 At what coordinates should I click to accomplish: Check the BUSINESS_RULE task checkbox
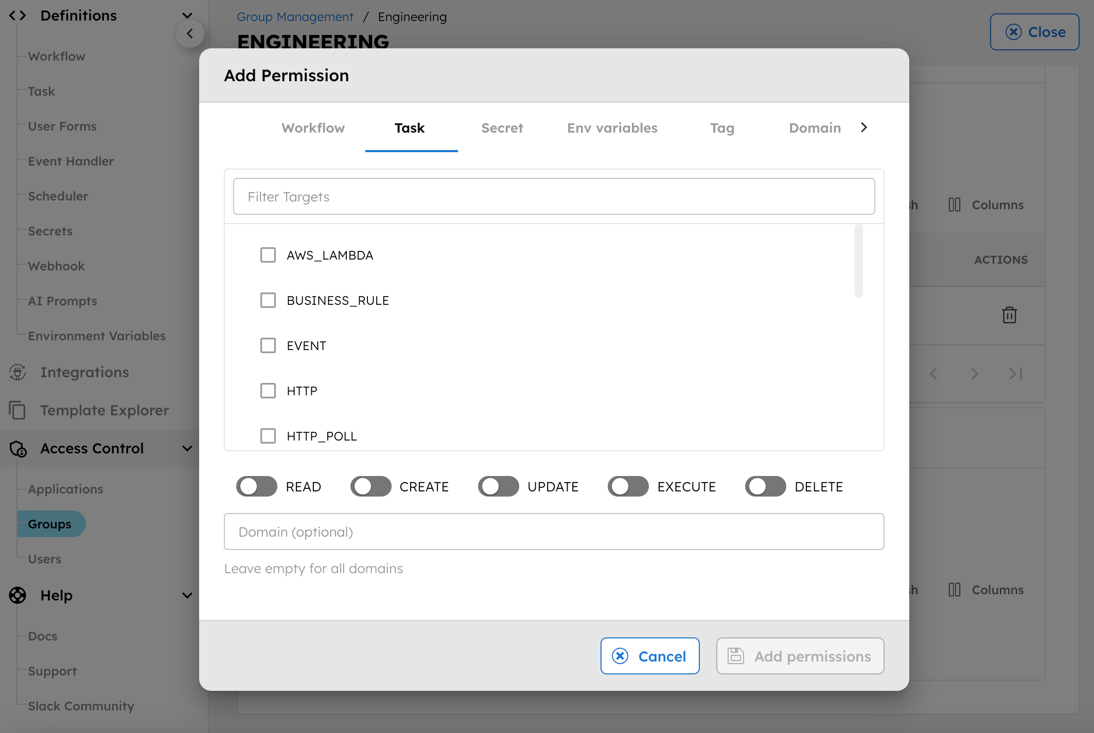[x=269, y=299]
